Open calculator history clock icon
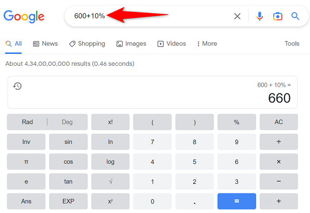This screenshot has width=310, height=213. click(x=17, y=86)
